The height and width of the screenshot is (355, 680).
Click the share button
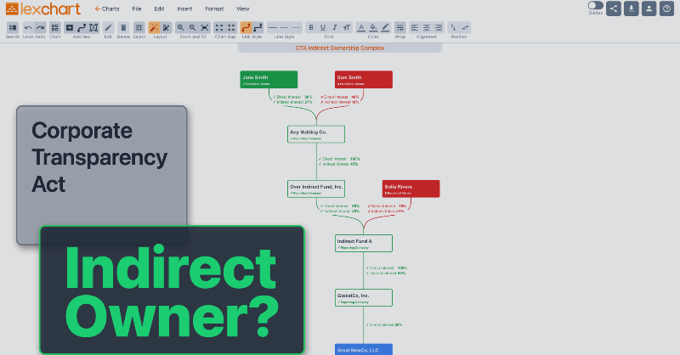(x=614, y=8)
